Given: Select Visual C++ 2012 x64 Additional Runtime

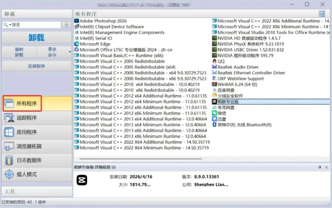Looking at the screenshot, I should [x=140, y=96].
